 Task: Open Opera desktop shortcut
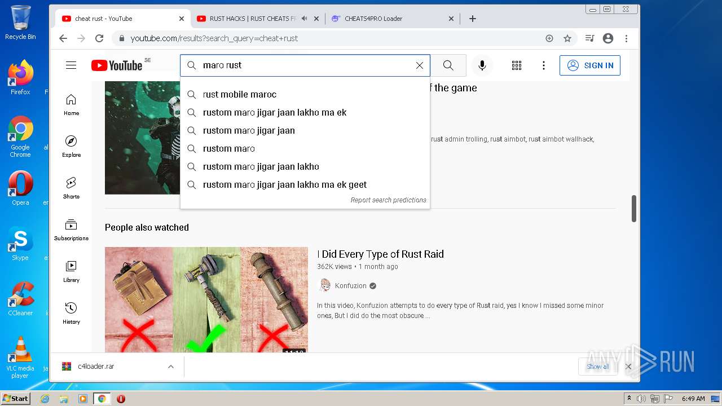coord(20,188)
